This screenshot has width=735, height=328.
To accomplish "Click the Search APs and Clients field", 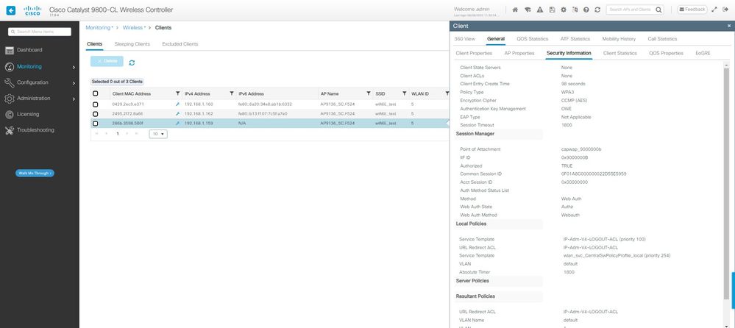I will click(x=631, y=10).
